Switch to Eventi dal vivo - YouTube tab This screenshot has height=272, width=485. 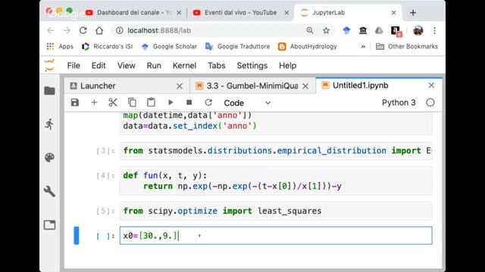pyautogui.click(x=241, y=13)
